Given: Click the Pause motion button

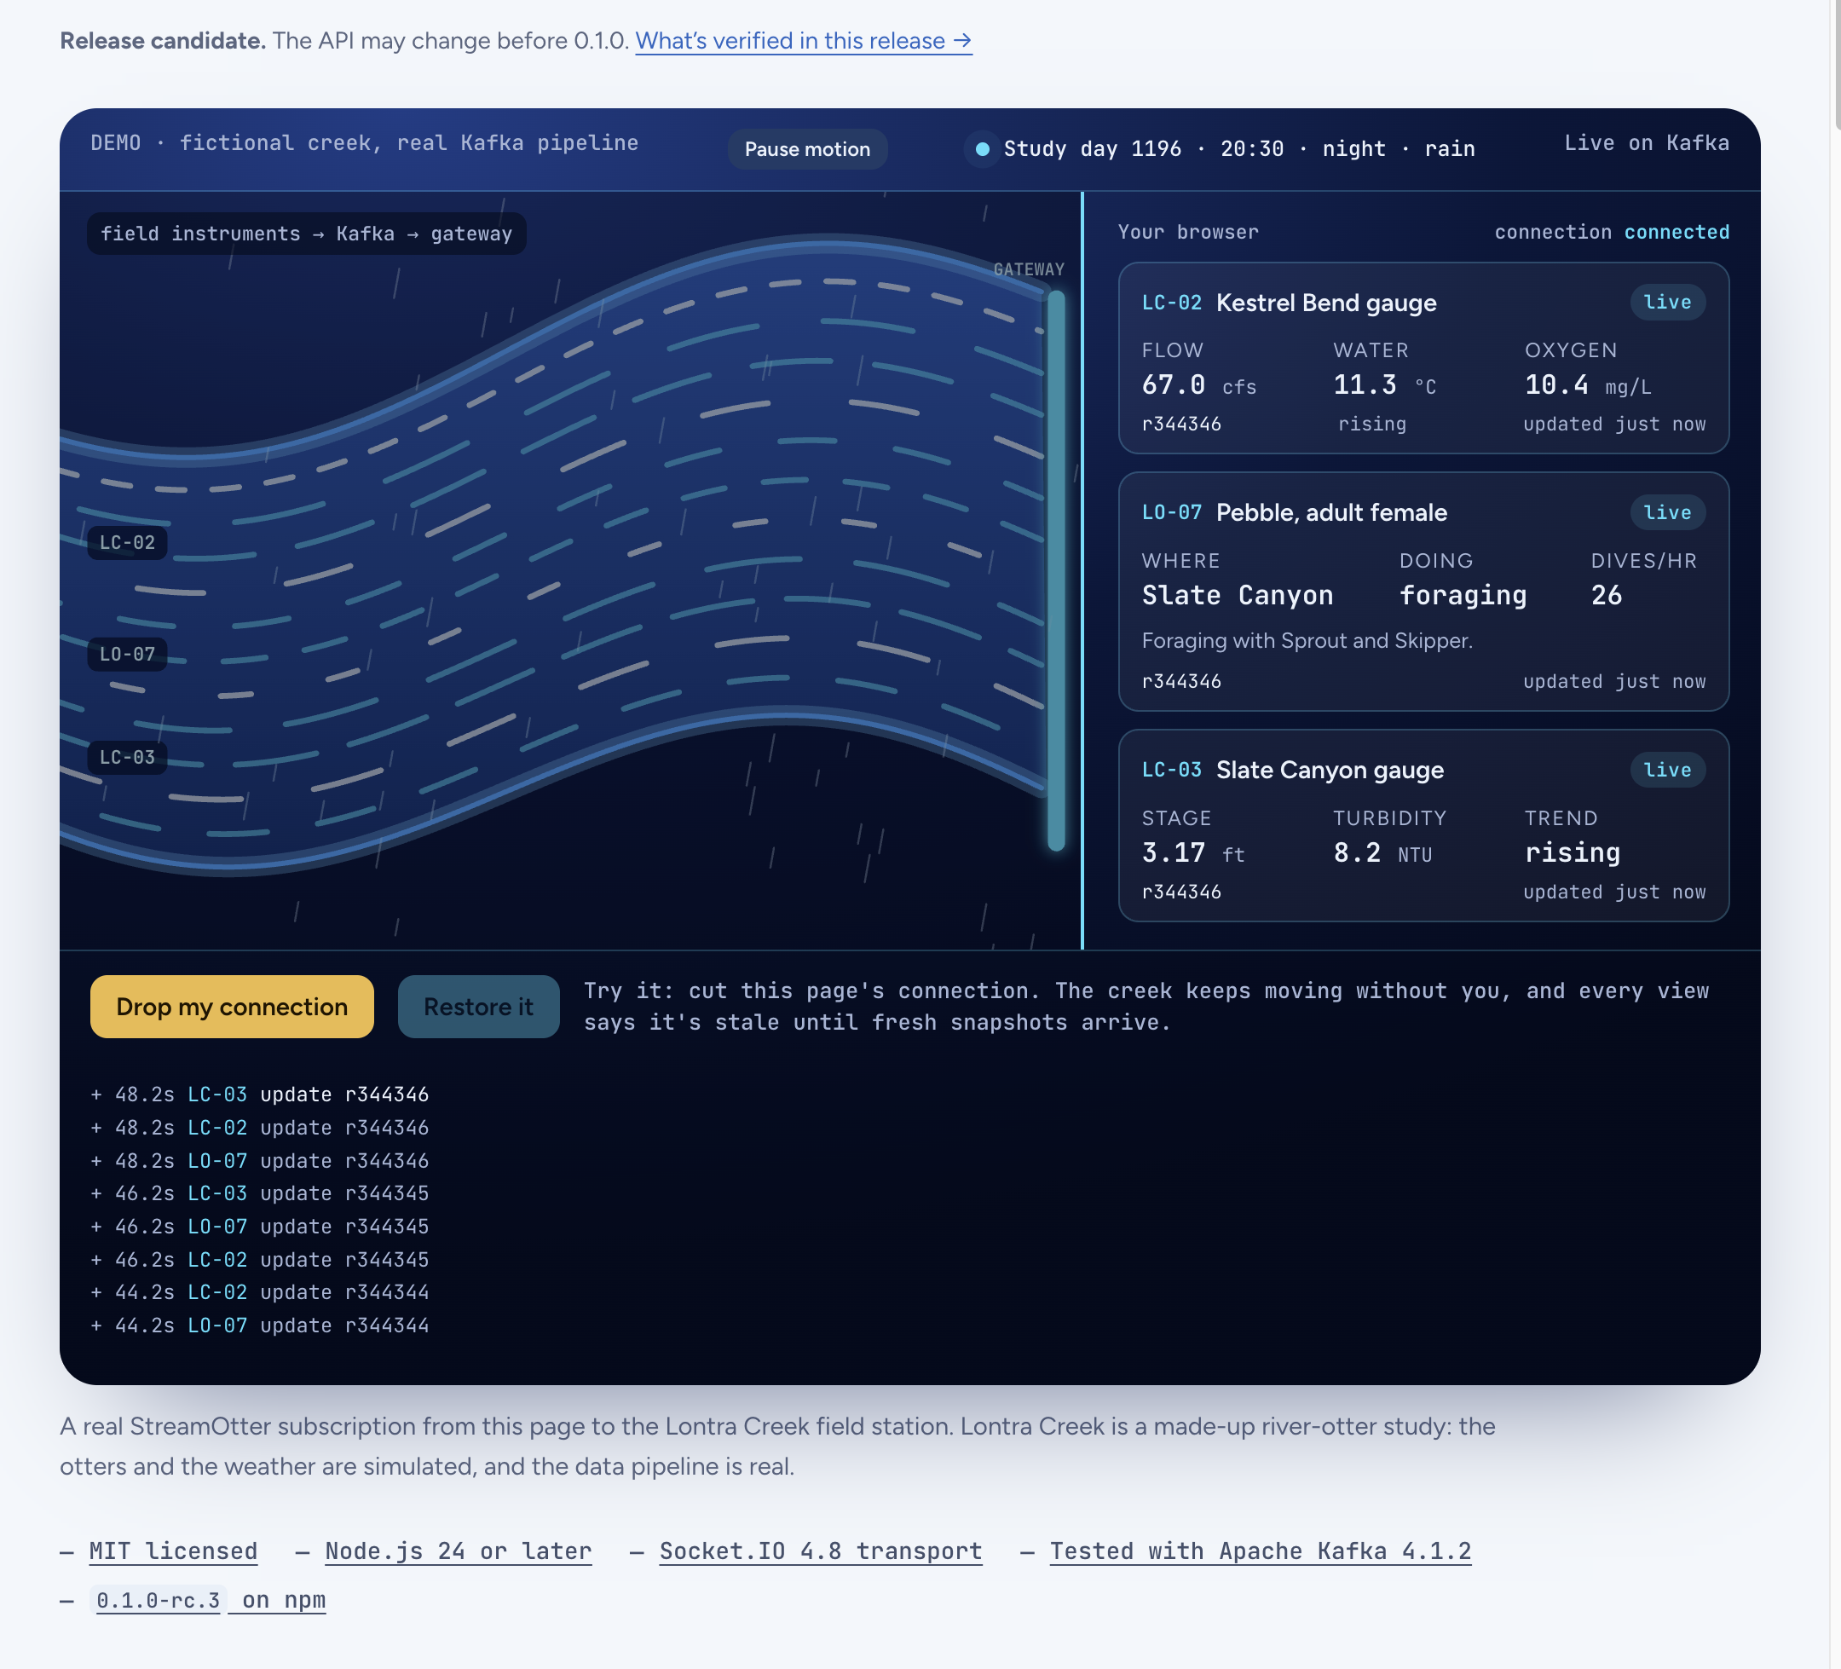Looking at the screenshot, I should click(x=807, y=149).
